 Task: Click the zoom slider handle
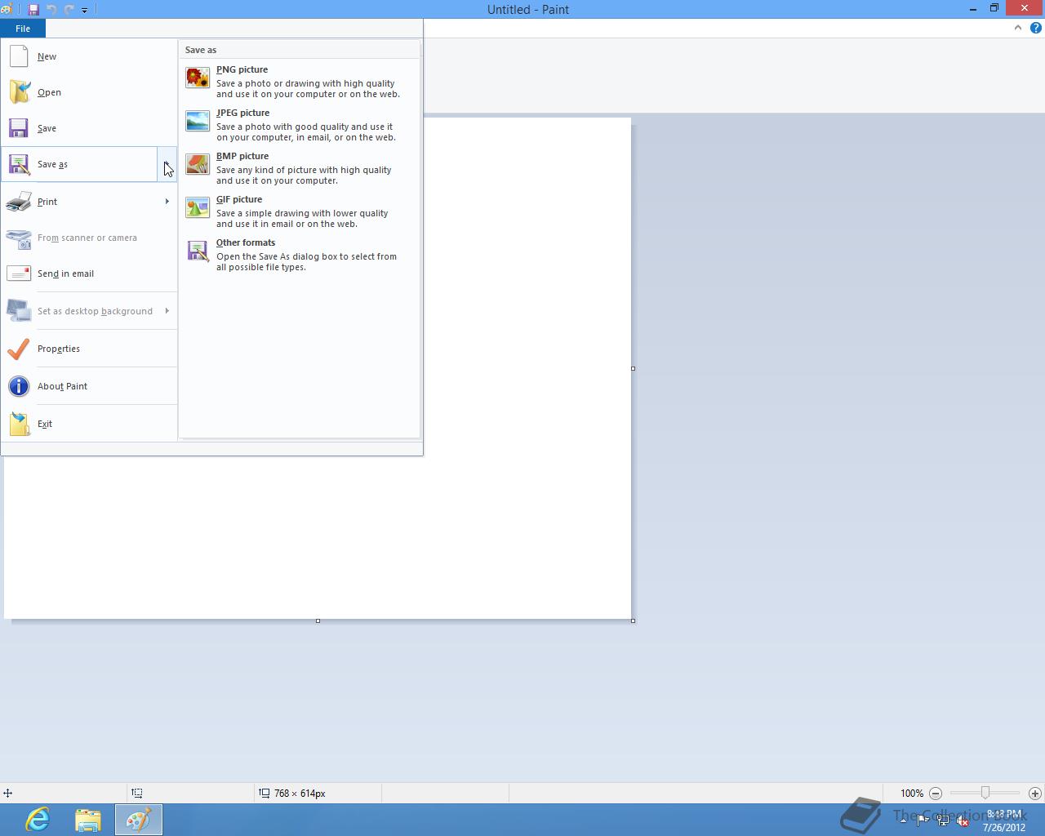(985, 793)
